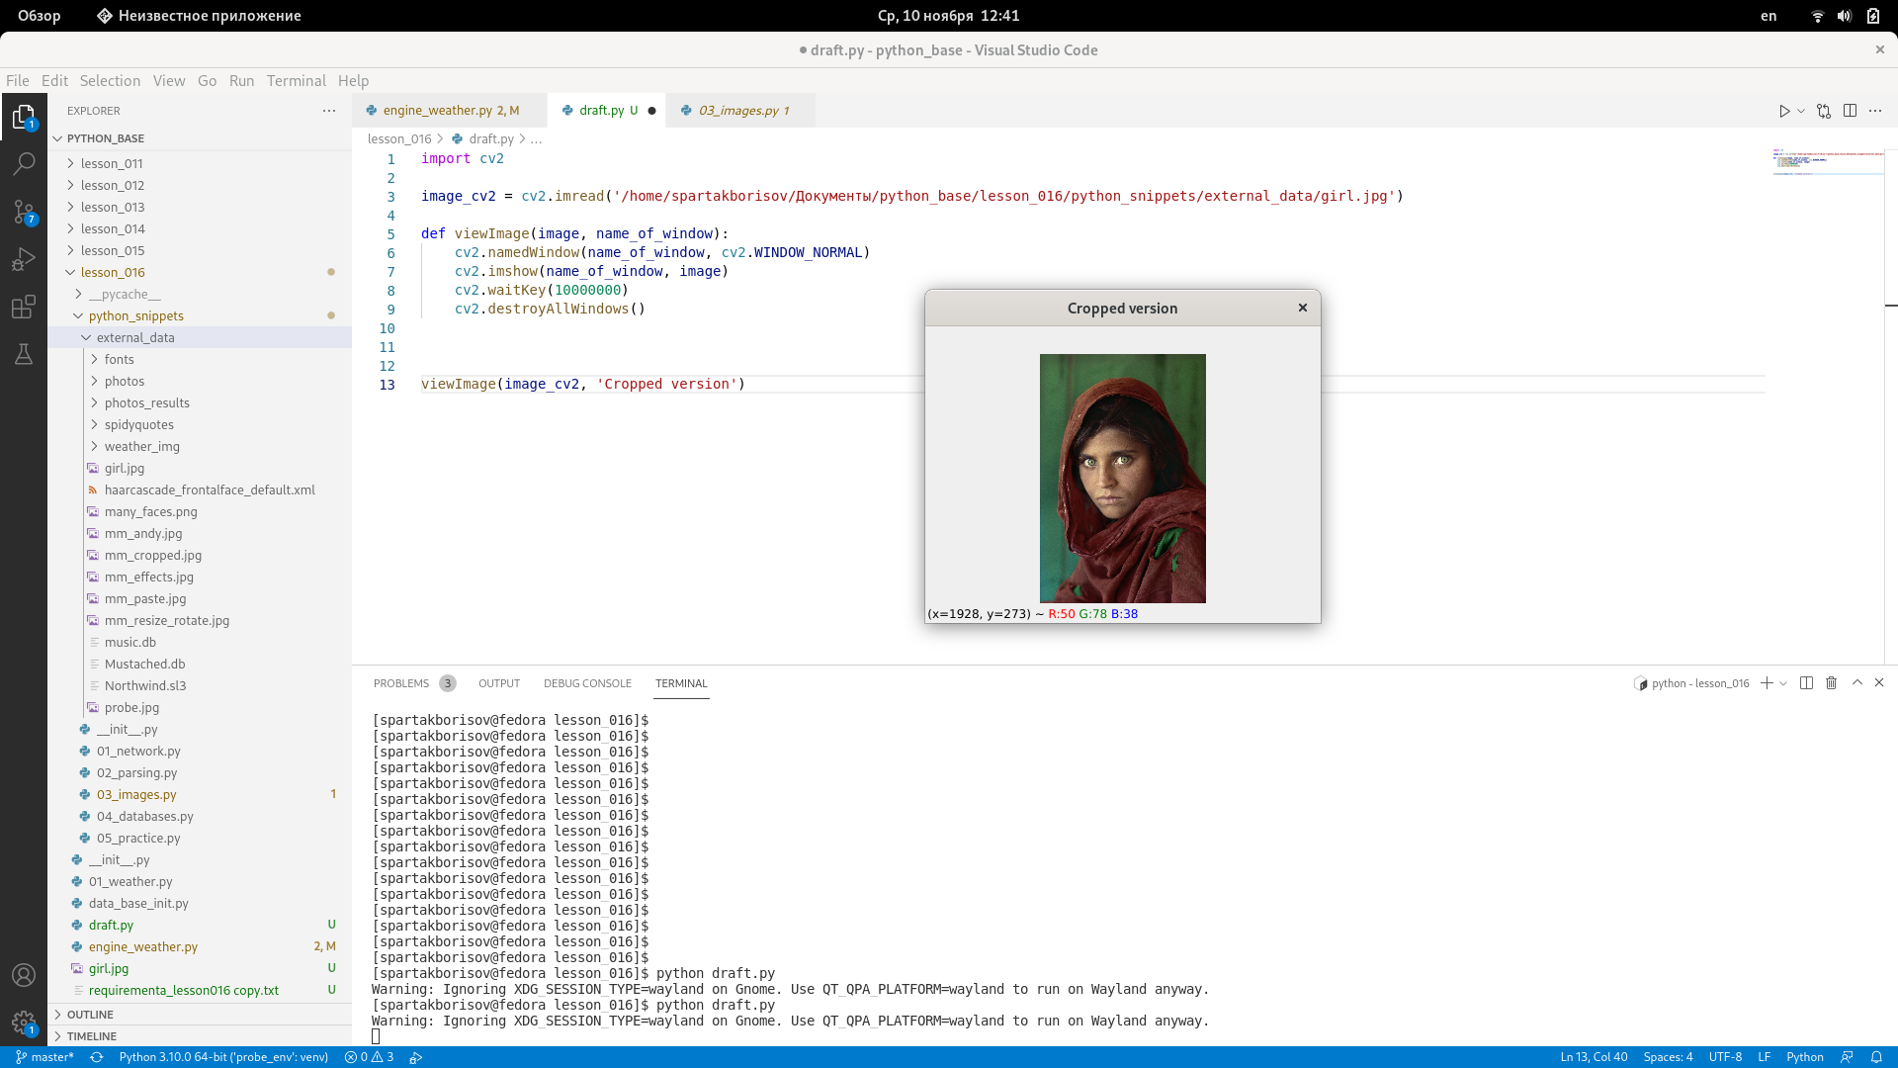The height and width of the screenshot is (1068, 1898).
Task: Run the Python file with play icon
Action: tap(1784, 111)
